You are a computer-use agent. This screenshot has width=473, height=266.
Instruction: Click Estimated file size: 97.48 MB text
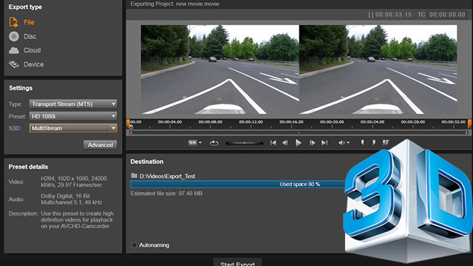(166, 194)
